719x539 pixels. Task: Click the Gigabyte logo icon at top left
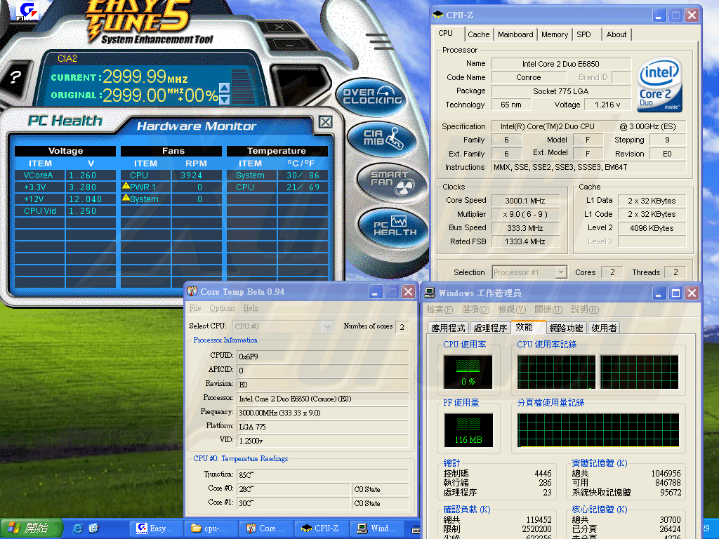27,11
